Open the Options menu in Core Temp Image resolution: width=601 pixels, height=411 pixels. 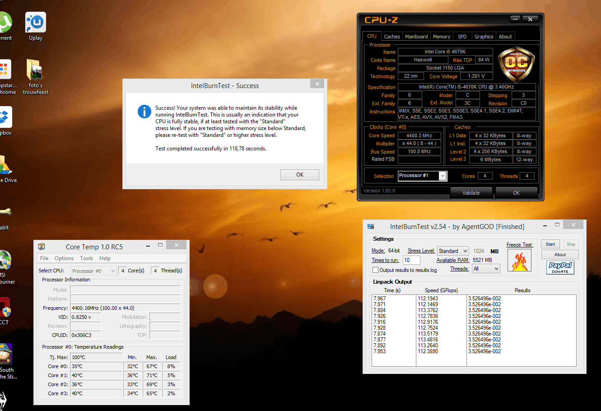tap(64, 258)
